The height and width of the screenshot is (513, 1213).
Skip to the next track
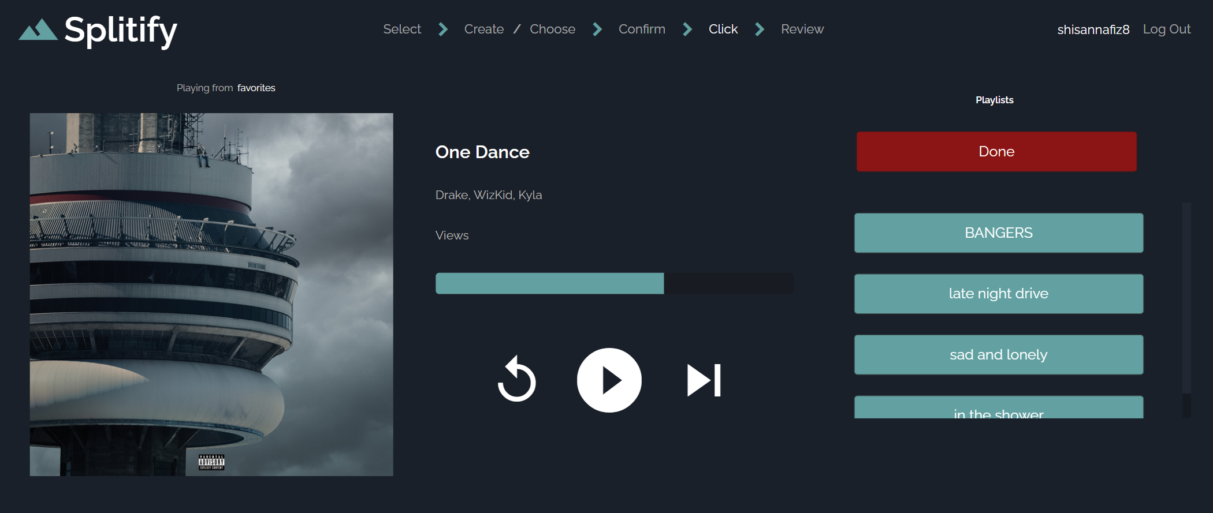[704, 380]
